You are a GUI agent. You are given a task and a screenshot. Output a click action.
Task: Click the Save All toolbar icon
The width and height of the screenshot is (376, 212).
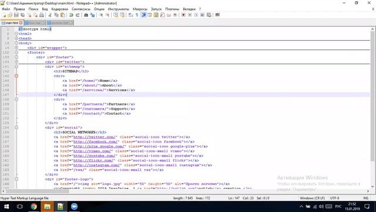click(22, 15)
